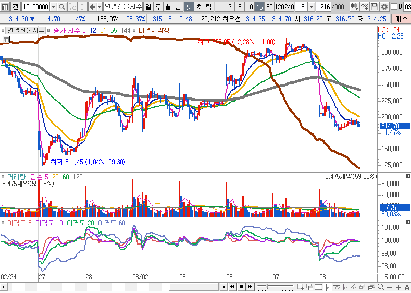Open the symbol code 10100000 dropdown arrow
Screen dimensions: 411x293
pyautogui.click(x=53, y=7)
